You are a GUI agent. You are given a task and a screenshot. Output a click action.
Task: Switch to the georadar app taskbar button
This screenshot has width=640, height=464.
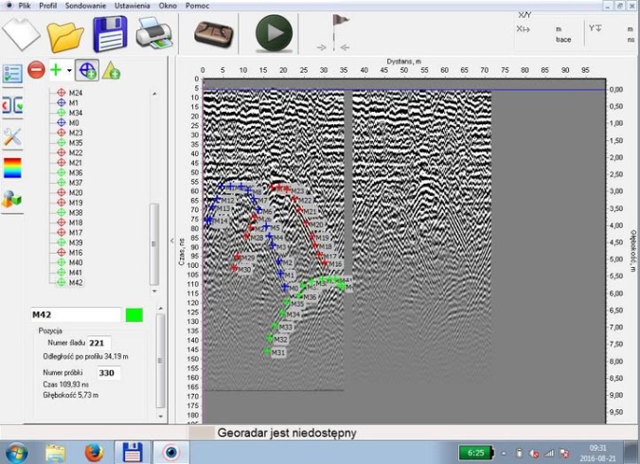point(171,453)
